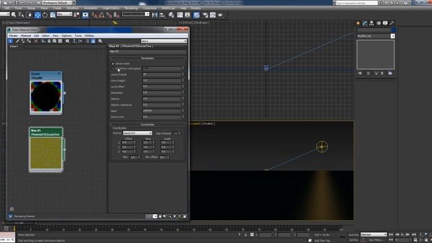432x243 pixels.
Task: Click the View1 tab in Slate editor
Action: pos(13,47)
